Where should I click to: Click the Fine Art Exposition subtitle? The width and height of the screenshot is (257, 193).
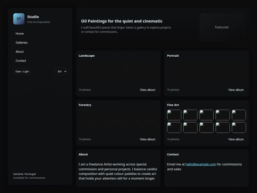39,22
